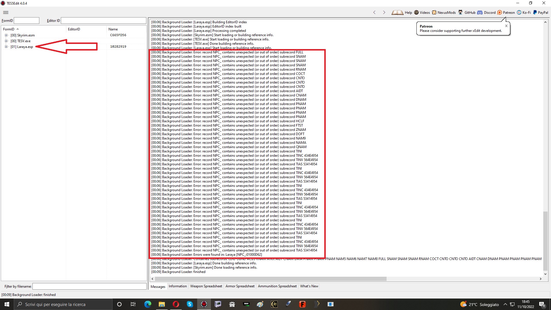Click the back navigation arrow
551x310 pixels.
pos(374,12)
